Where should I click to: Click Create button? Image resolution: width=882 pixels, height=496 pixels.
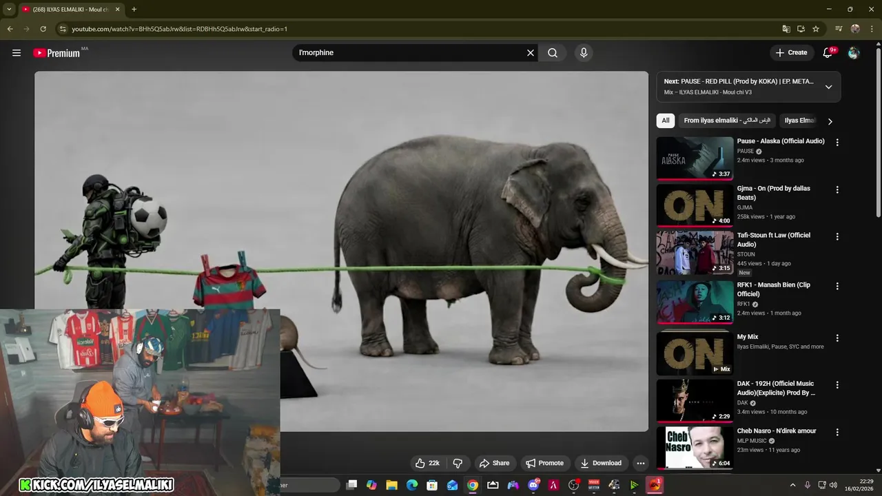[x=791, y=52]
